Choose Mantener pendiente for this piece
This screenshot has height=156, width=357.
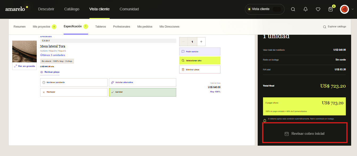coord(74,83)
